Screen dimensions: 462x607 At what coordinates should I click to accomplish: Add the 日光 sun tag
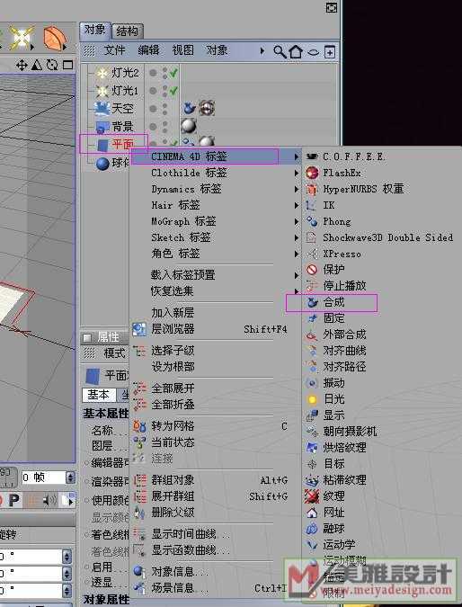point(325,399)
